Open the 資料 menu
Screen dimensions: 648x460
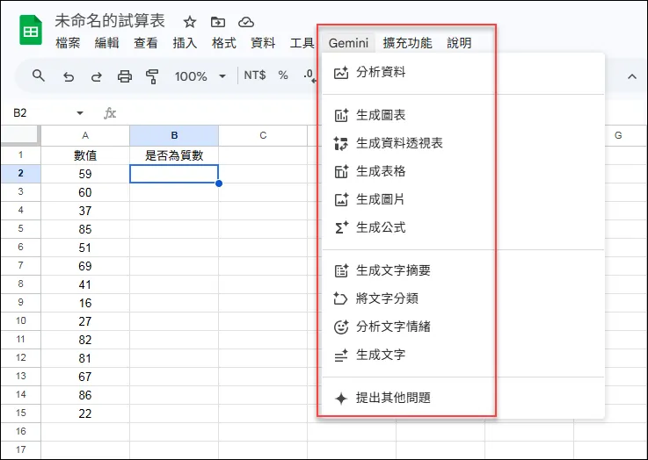[x=263, y=43]
